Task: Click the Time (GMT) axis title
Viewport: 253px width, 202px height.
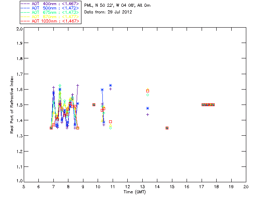Action: click(134, 192)
